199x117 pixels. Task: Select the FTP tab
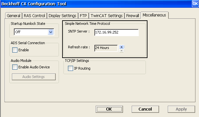83,15
